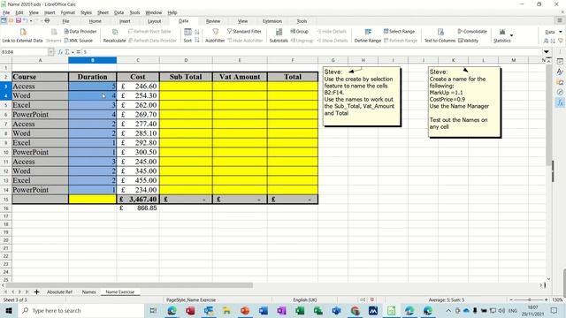Open sidebar Functions panel icon
Viewport: 566px width, 318px height.
click(x=560, y=102)
